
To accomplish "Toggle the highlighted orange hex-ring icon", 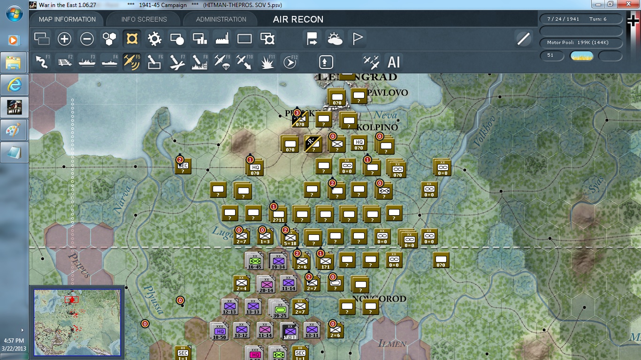I will 132,39.
